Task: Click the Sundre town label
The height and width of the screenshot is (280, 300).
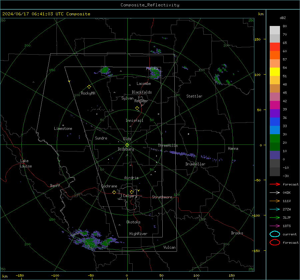Action: click(x=101, y=138)
